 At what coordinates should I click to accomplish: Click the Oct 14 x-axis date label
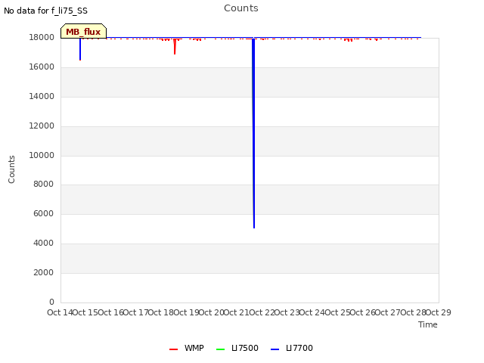tap(60, 312)
